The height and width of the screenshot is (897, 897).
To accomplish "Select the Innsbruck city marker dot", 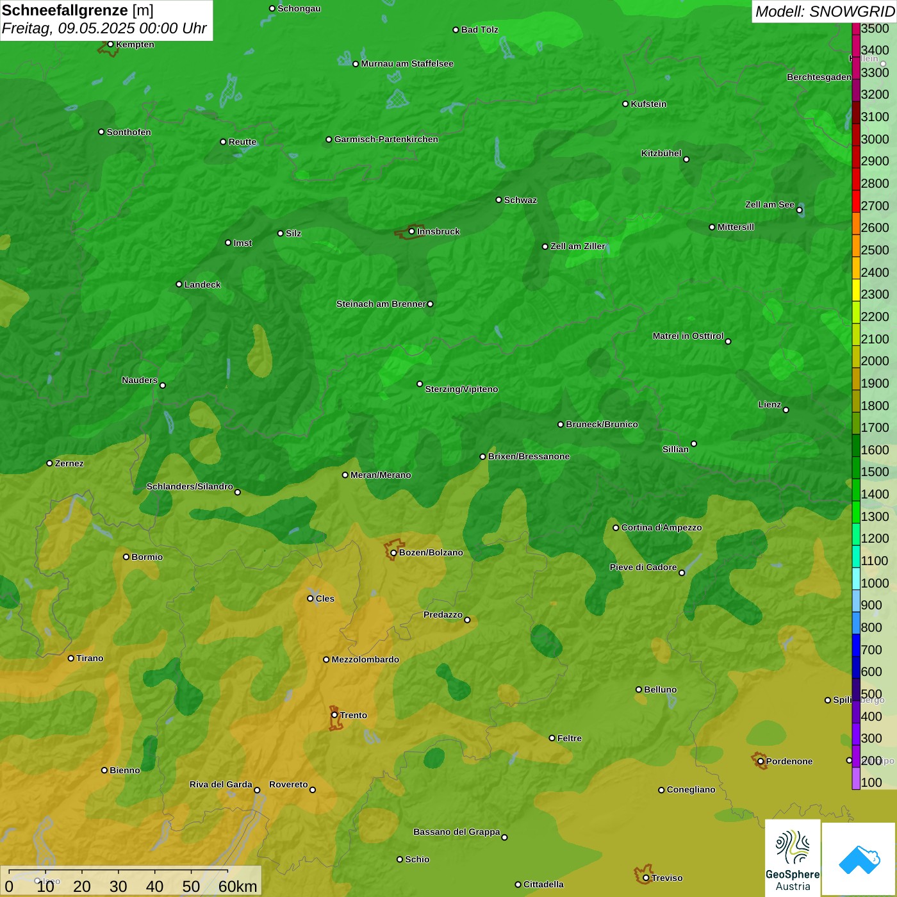I will pos(412,231).
